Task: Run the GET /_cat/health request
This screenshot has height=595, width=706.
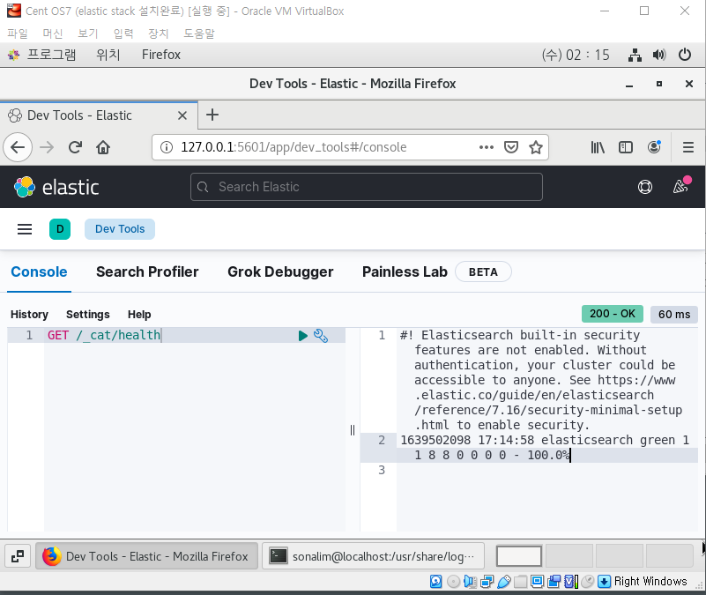Action: (303, 336)
